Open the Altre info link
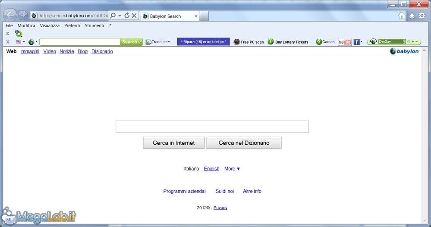The height and width of the screenshot is (227, 431). 252,191
